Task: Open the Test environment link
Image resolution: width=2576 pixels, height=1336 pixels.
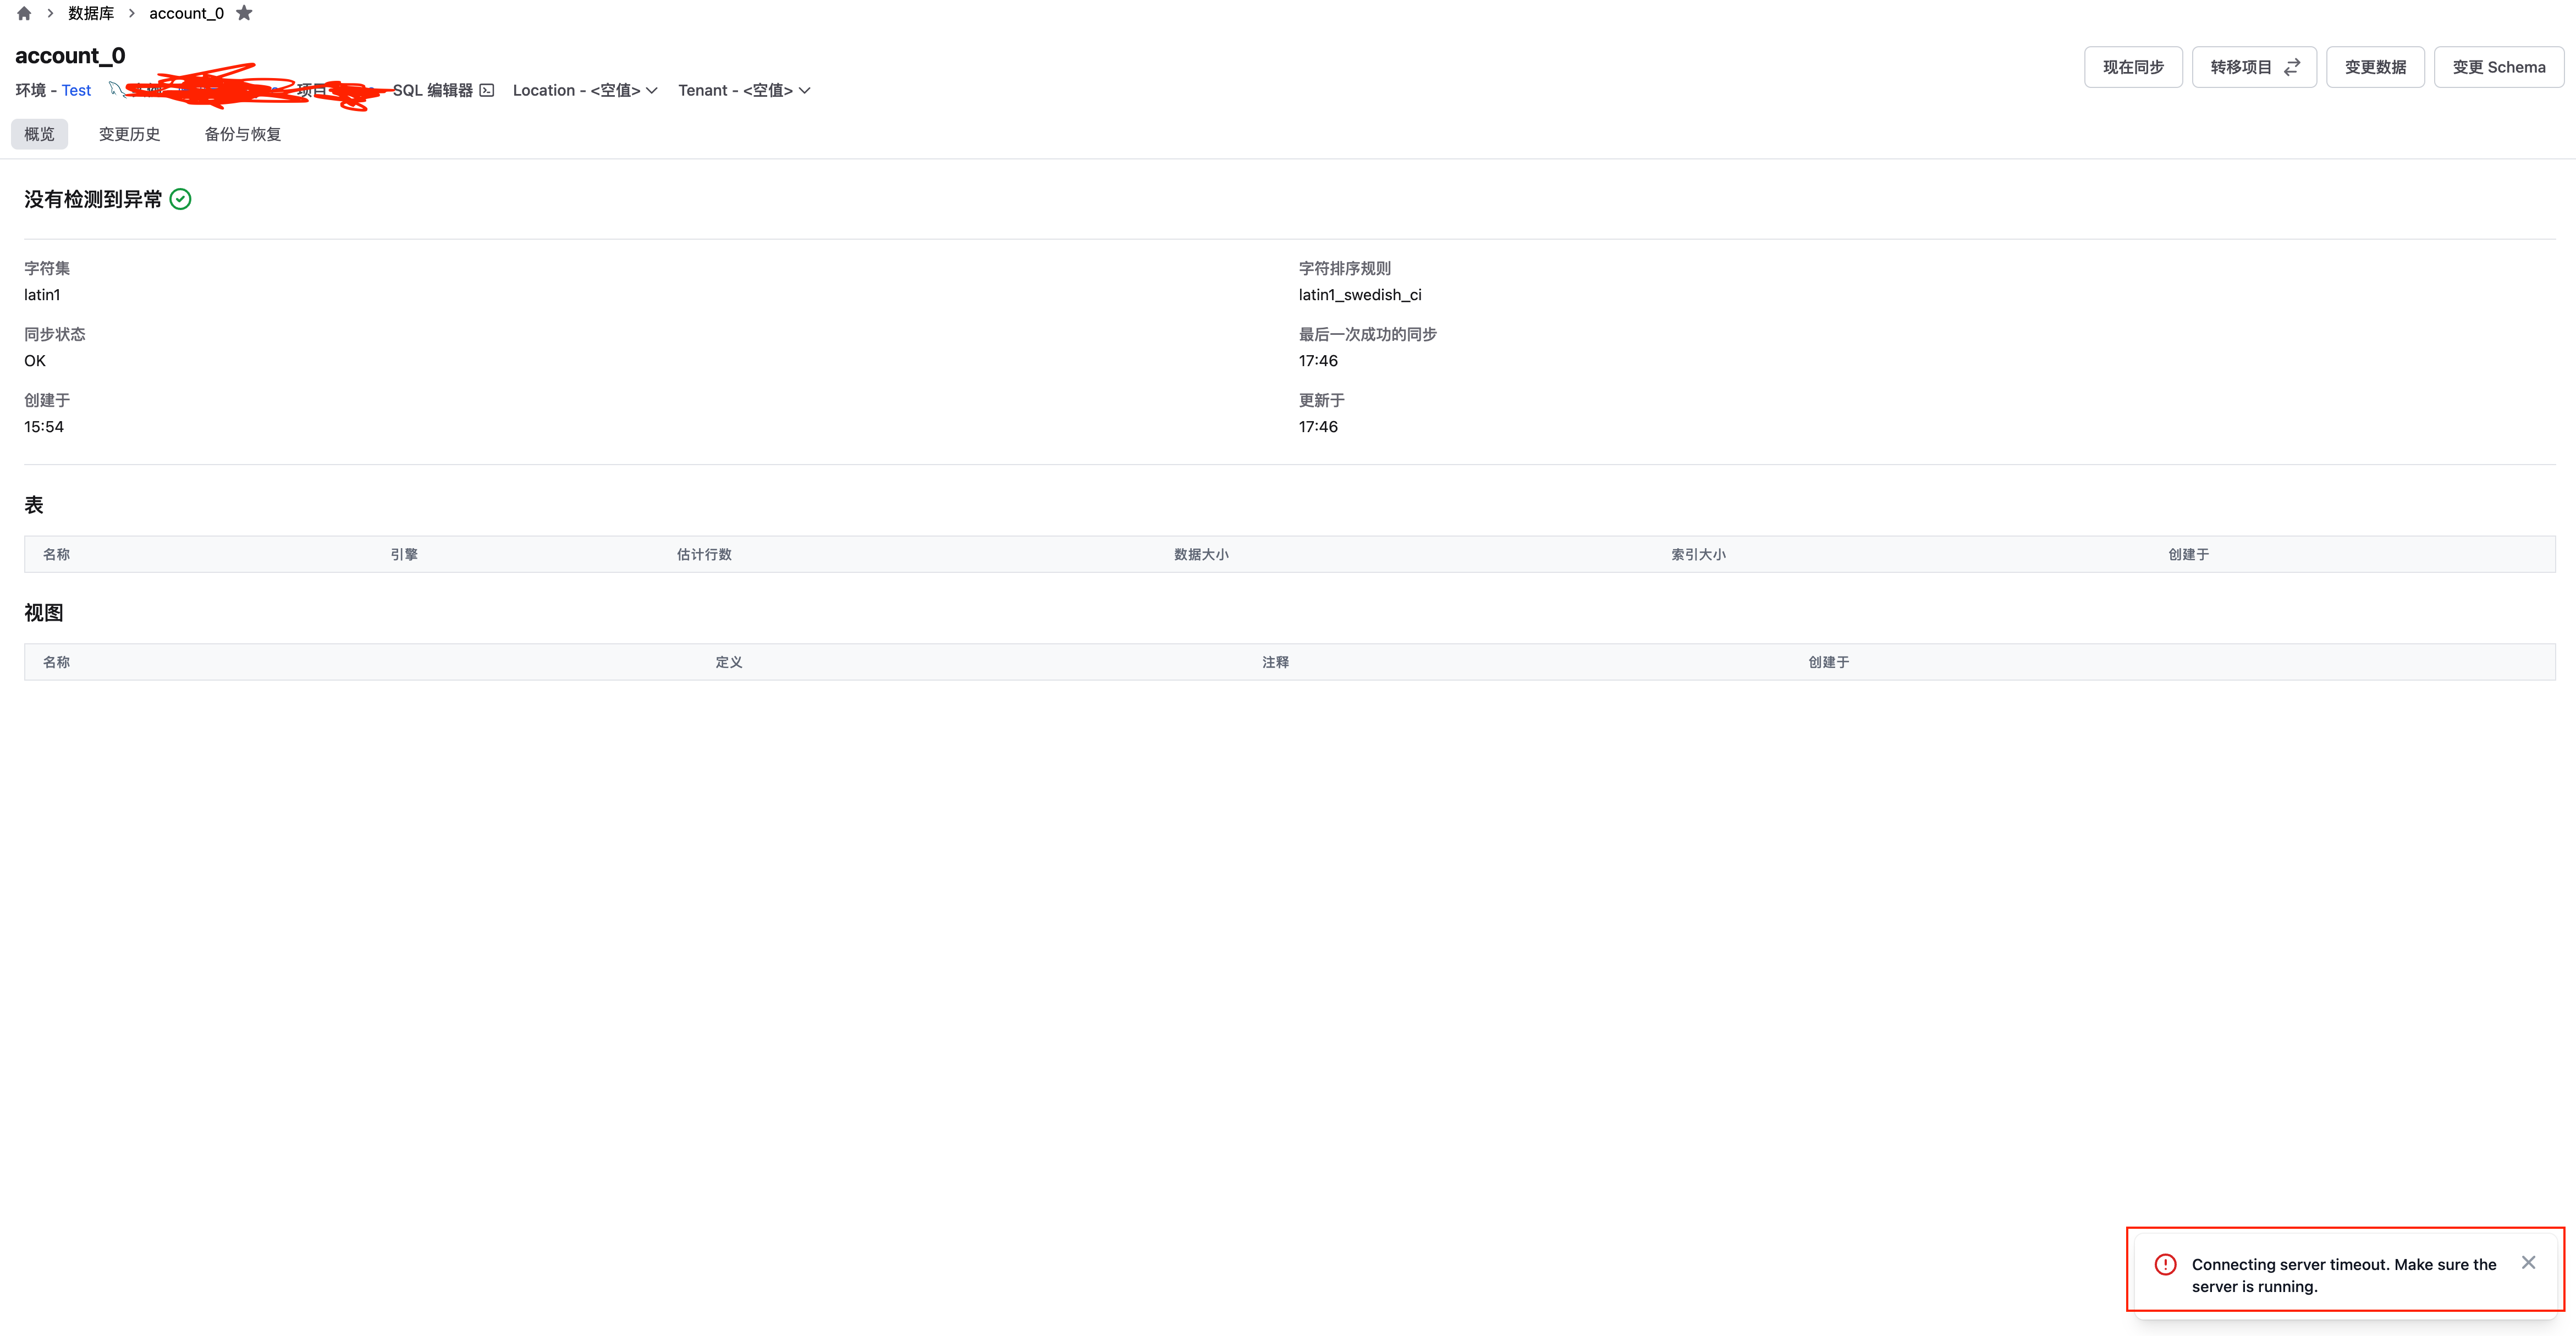Action: (x=76, y=90)
